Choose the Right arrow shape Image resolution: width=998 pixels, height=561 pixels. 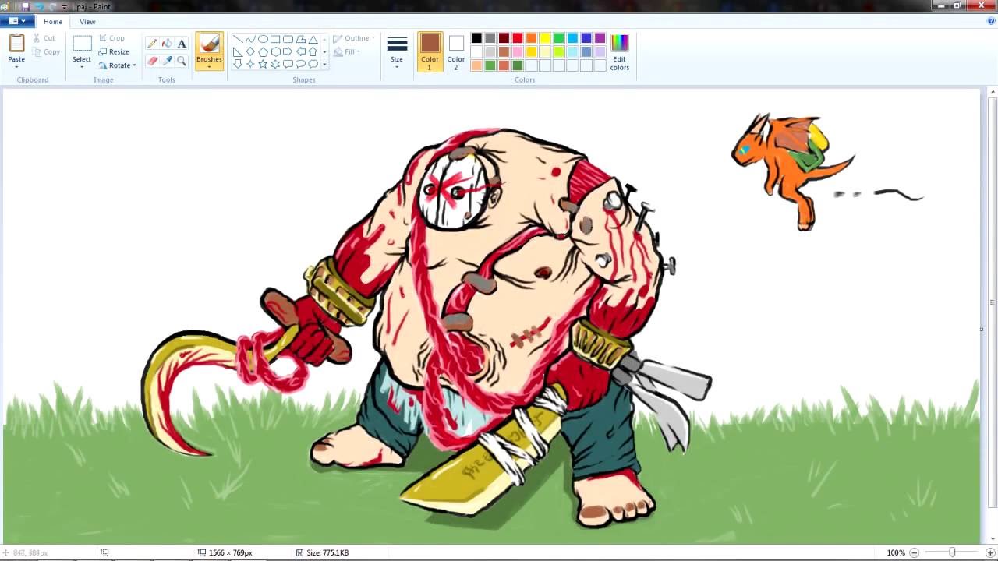click(288, 51)
